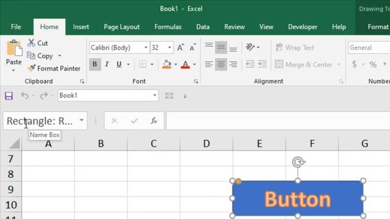Toggle middle vertical alignment
Viewport: 390px width, 219px height.
pyautogui.click(x=221, y=47)
